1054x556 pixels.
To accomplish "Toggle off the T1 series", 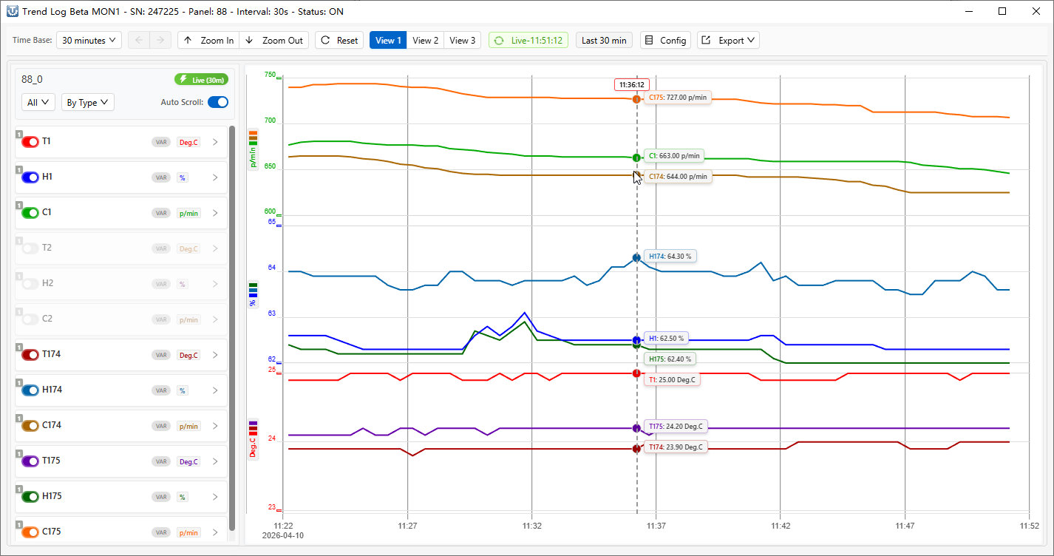I will coord(30,142).
